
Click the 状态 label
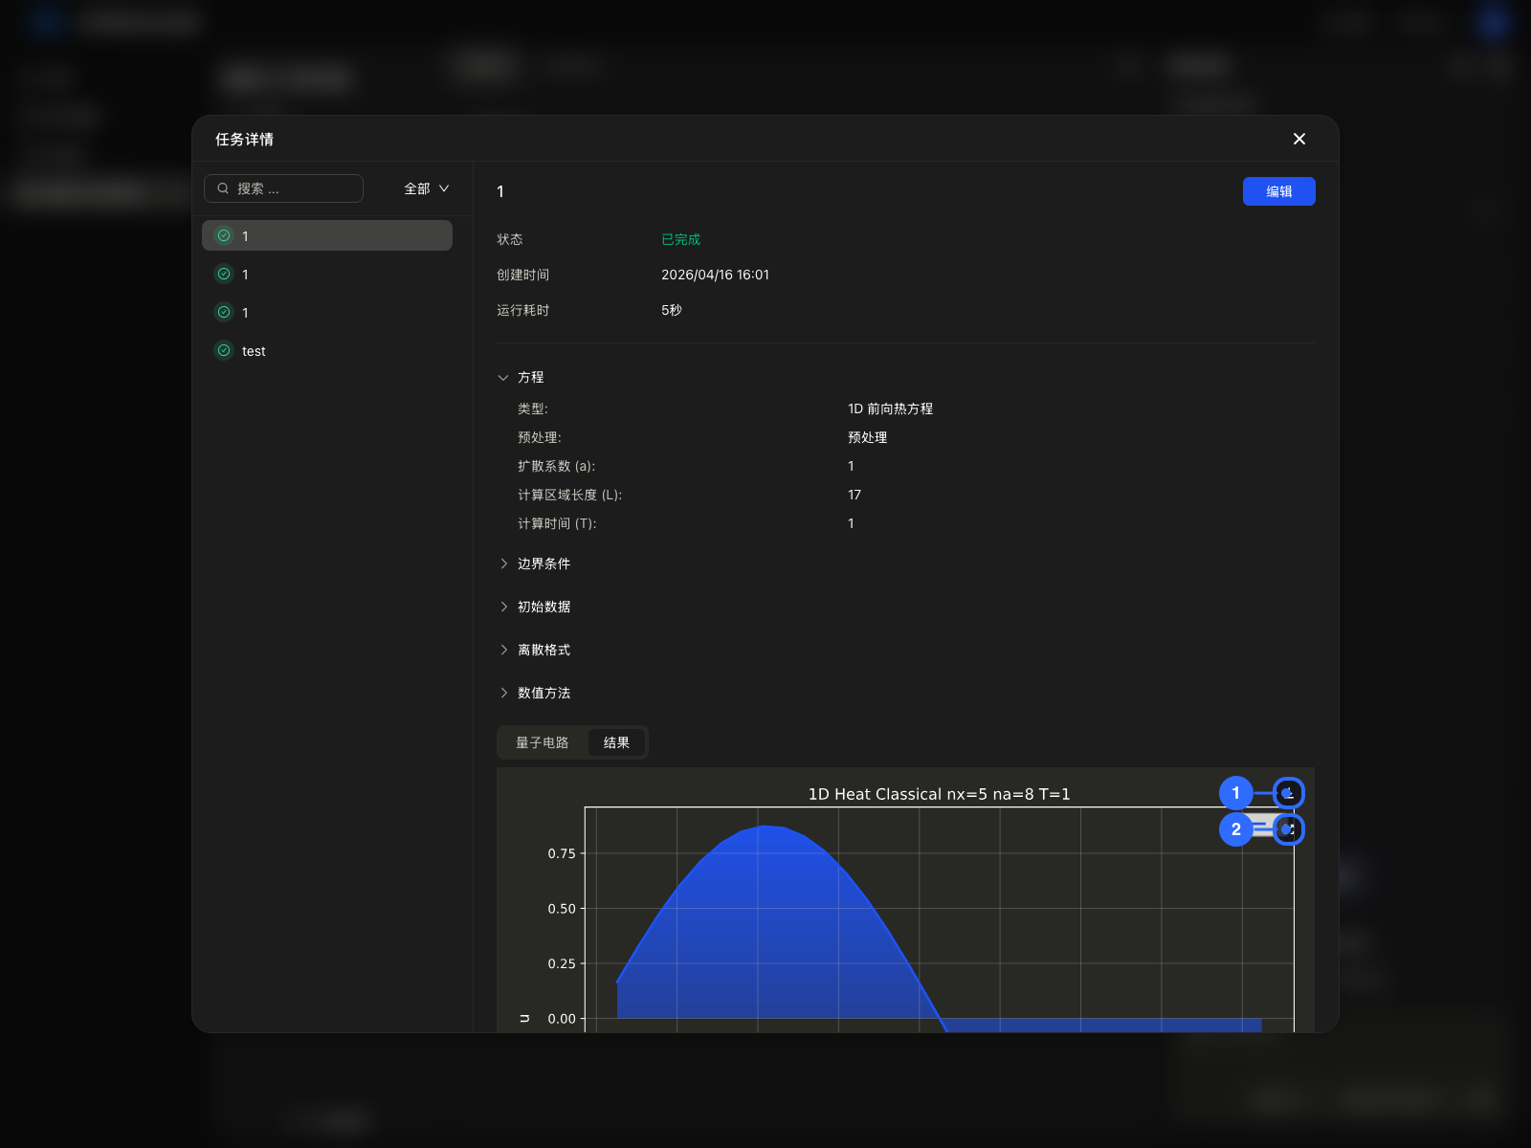point(510,239)
